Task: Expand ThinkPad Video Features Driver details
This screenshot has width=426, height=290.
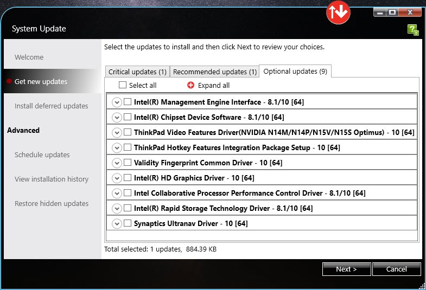Action: pos(117,133)
